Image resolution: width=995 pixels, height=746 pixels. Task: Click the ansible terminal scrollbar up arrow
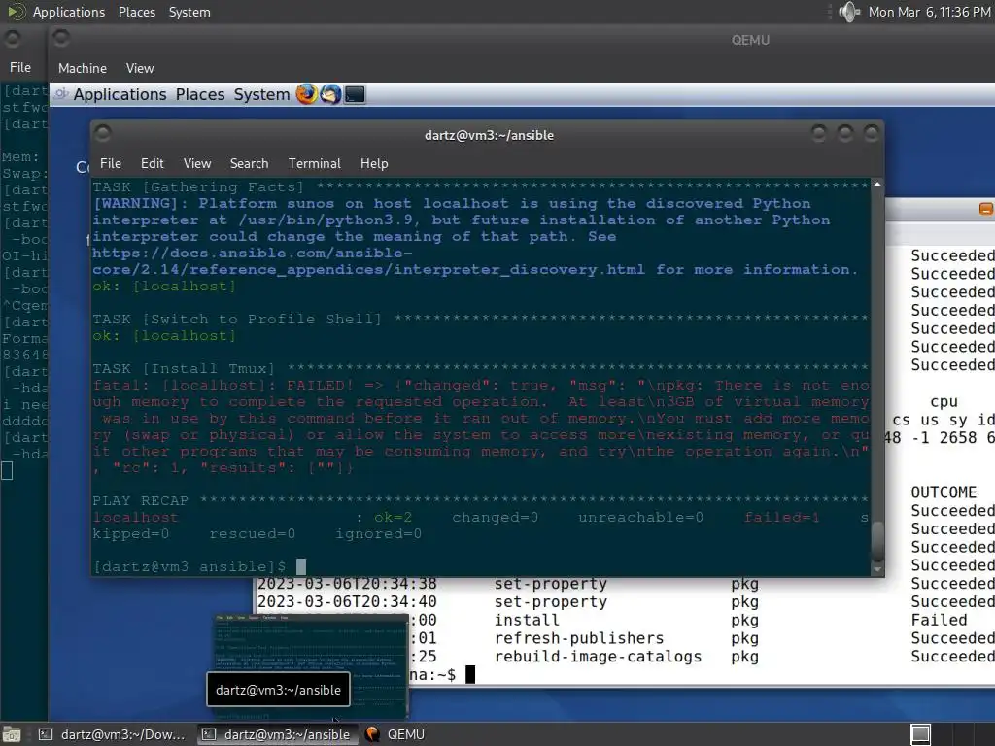coord(877,185)
